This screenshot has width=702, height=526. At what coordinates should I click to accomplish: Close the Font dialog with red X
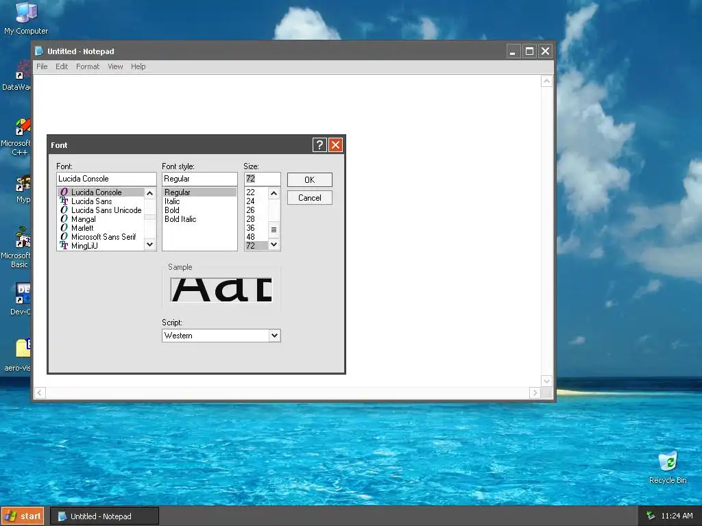(335, 145)
